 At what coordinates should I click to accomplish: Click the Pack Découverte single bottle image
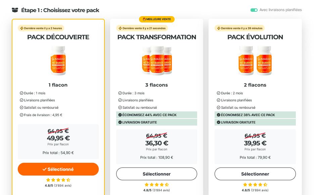(58, 61)
